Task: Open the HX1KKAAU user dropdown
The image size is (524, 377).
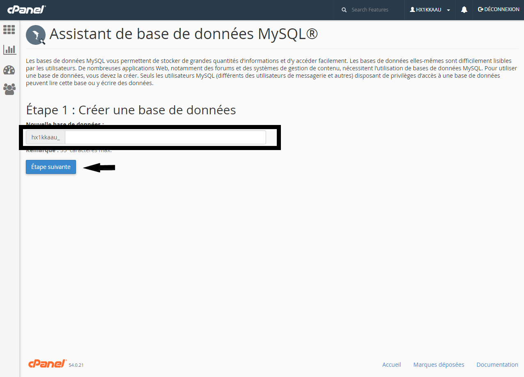Action: 430,10
